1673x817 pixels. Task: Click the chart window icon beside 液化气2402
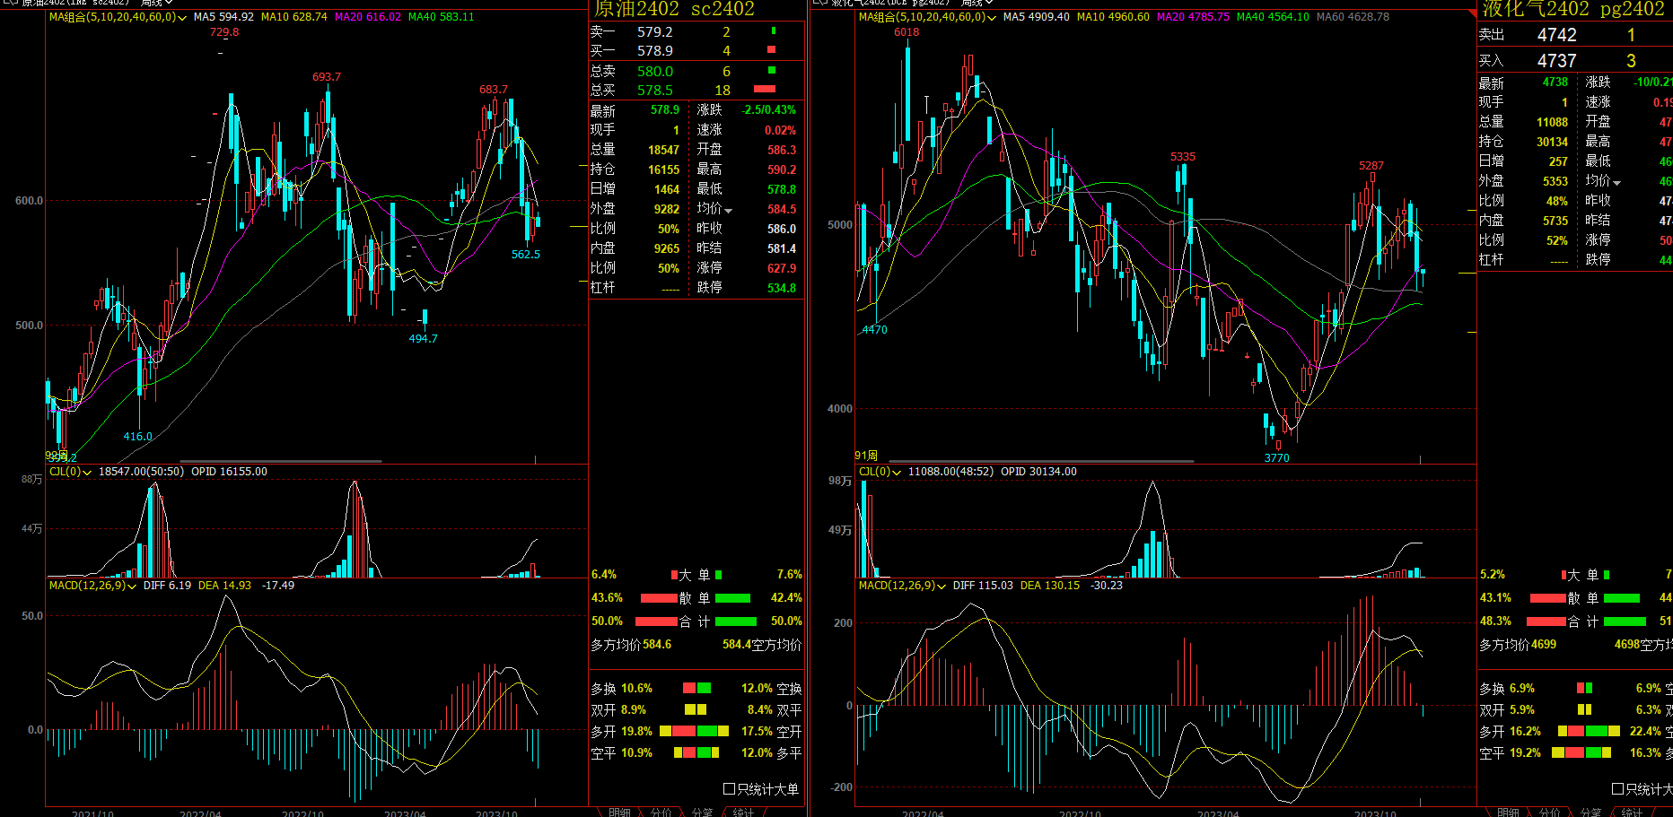(819, 3)
